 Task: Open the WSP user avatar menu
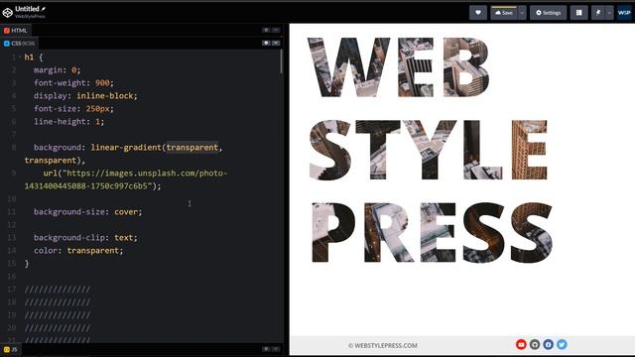click(x=624, y=13)
